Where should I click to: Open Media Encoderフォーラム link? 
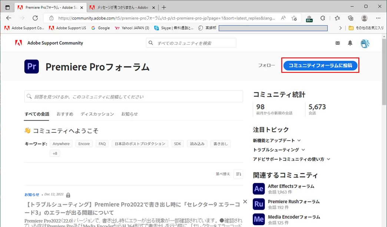[x=294, y=217]
